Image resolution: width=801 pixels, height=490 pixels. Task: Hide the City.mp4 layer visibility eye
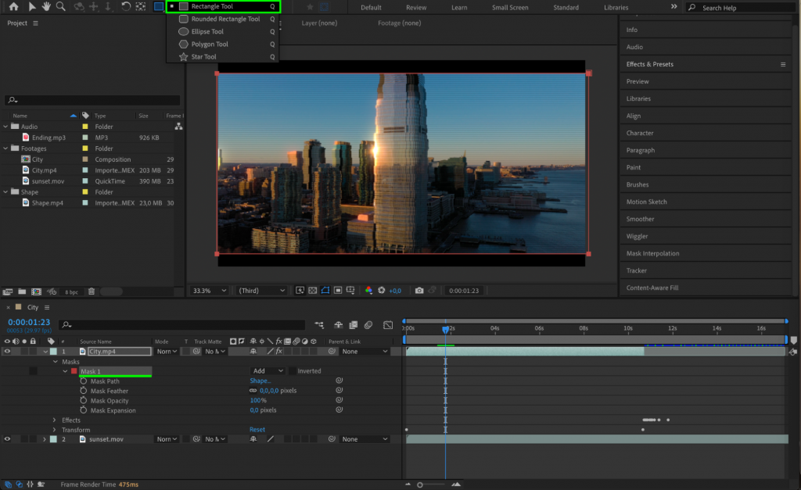click(x=7, y=351)
